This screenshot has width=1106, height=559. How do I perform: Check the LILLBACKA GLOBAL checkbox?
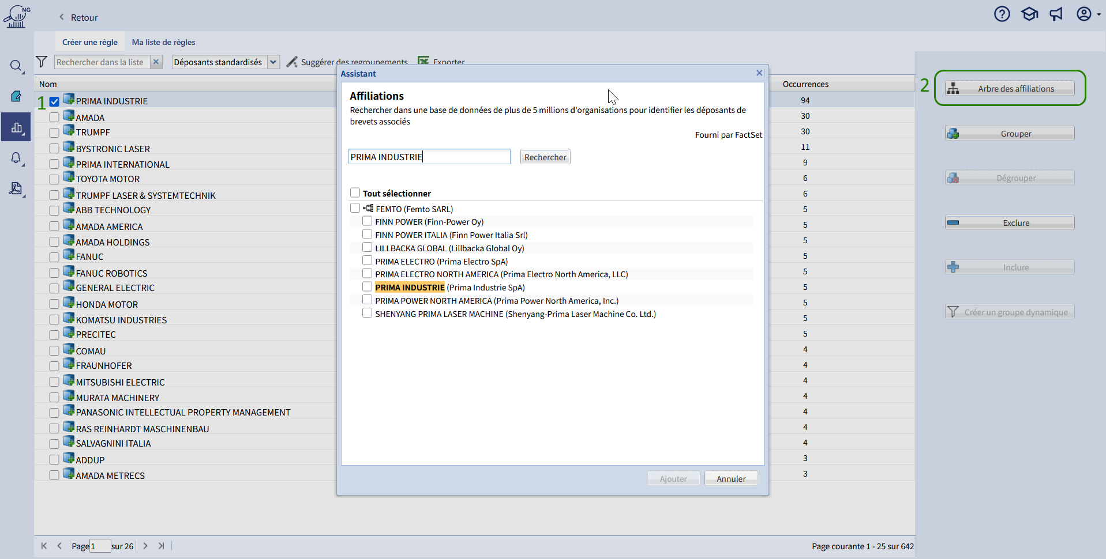tap(367, 247)
